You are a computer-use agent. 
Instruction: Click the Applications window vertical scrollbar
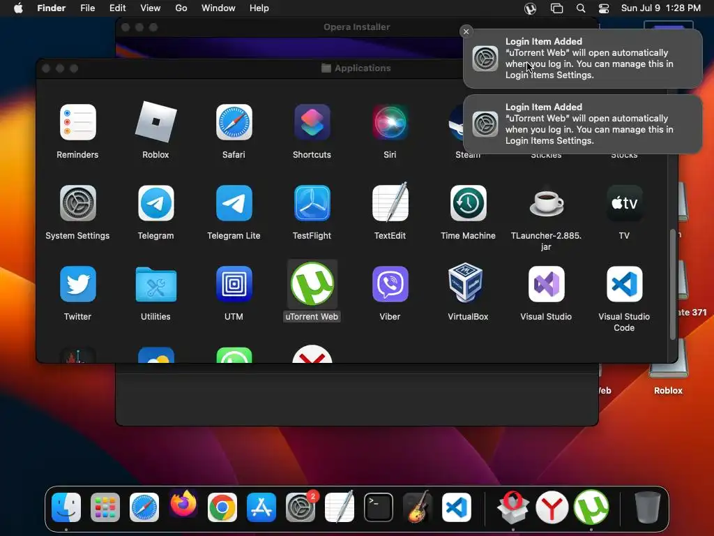[673, 285]
